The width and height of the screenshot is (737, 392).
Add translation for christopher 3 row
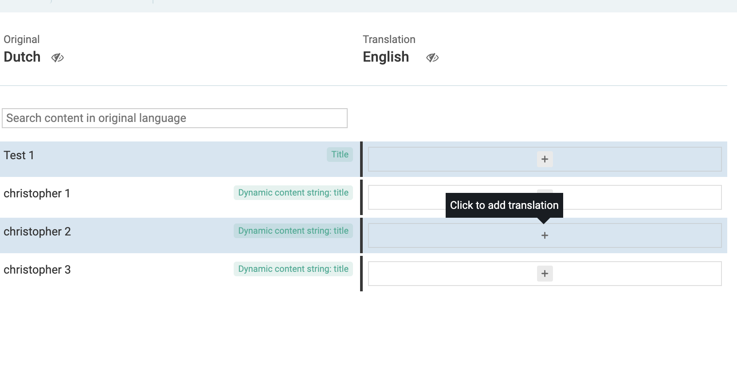[x=545, y=274]
